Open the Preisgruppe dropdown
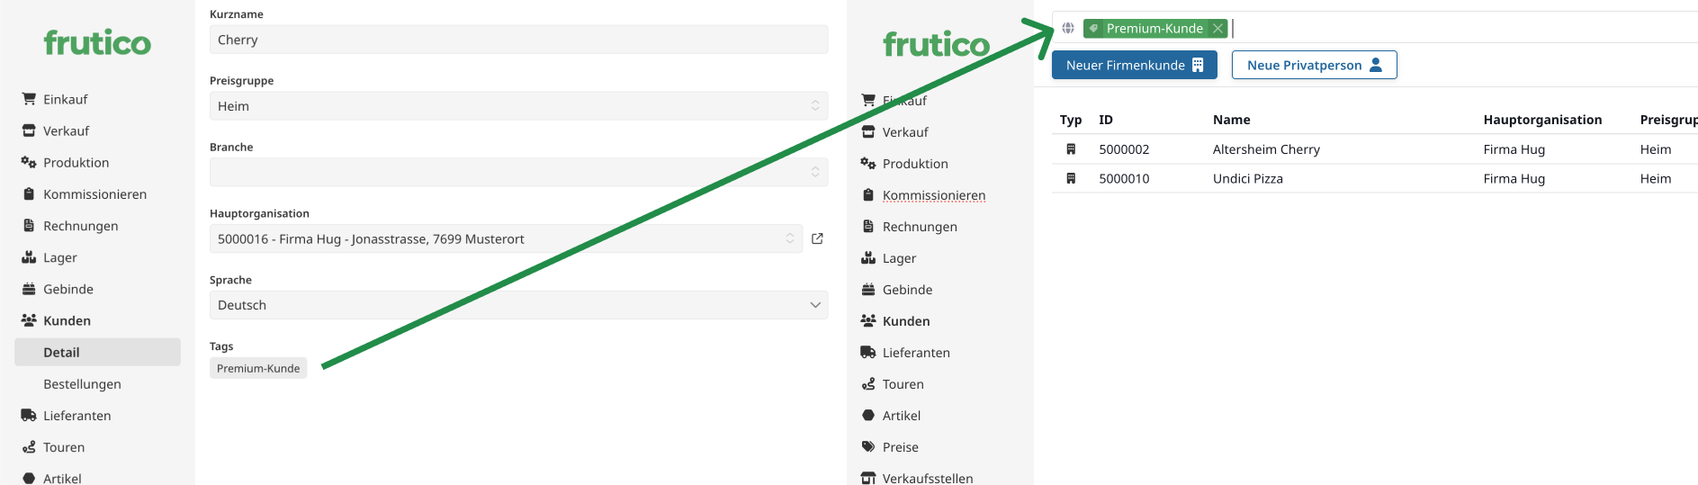1698x485 pixels. click(517, 106)
